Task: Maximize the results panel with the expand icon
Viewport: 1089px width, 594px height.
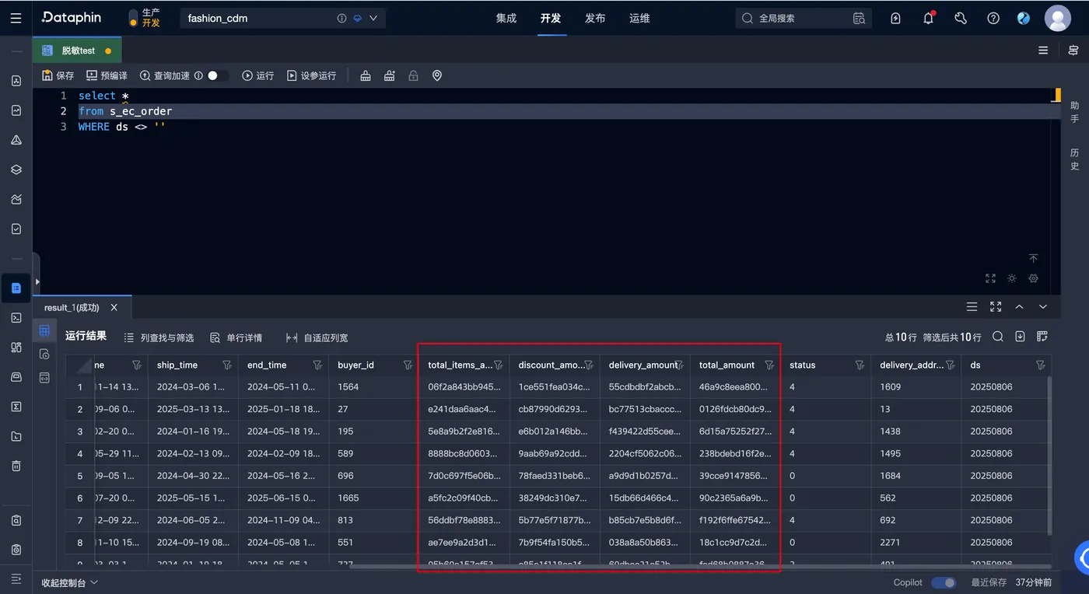Action: (x=996, y=307)
